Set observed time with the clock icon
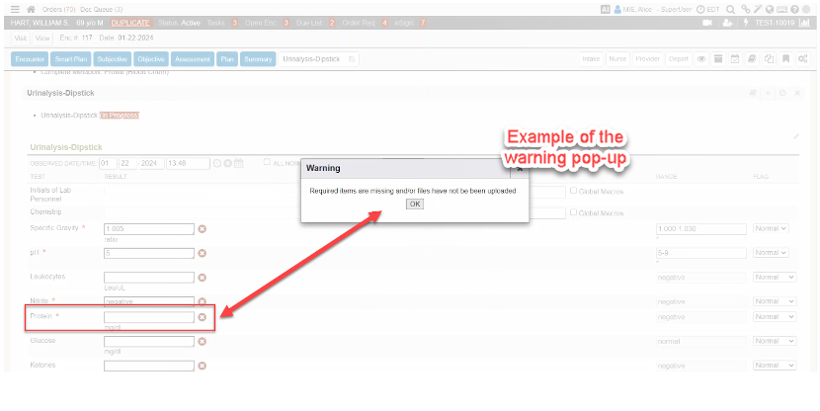The width and height of the screenshot is (820, 411). click(216, 163)
